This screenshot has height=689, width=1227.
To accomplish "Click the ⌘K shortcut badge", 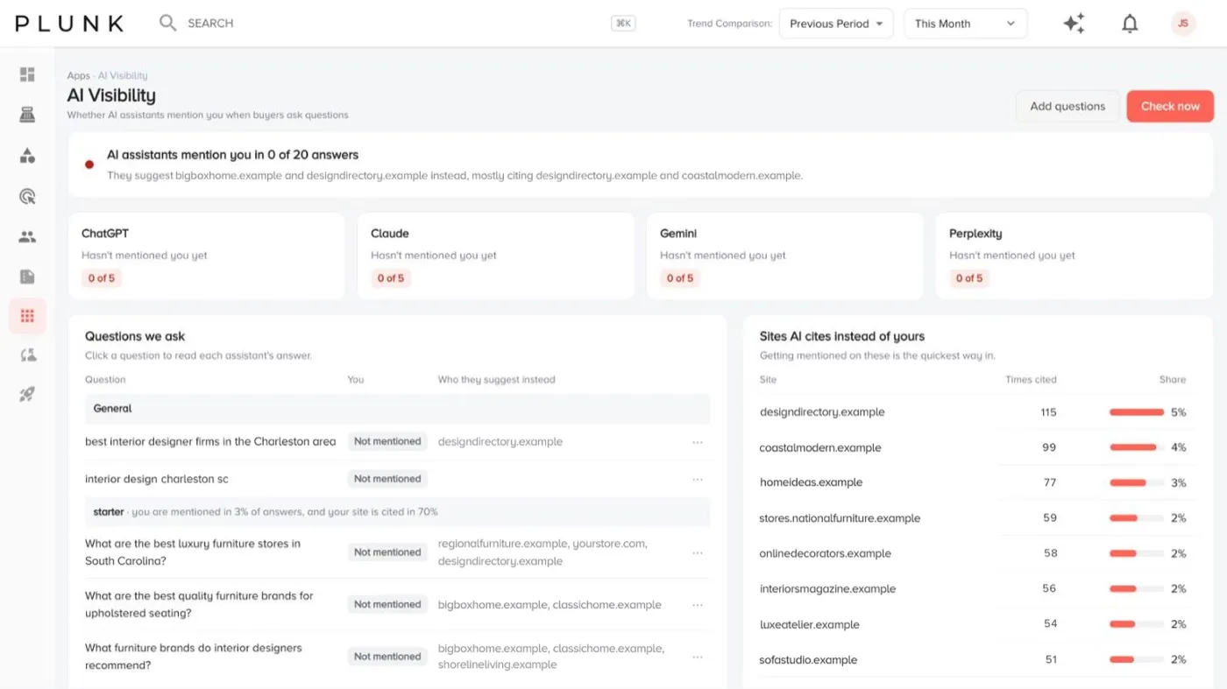I will click(623, 24).
